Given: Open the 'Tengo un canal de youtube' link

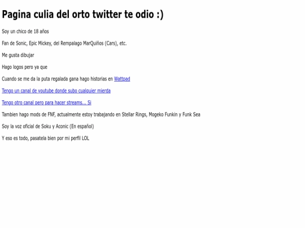Looking at the screenshot, I should [56, 91].
